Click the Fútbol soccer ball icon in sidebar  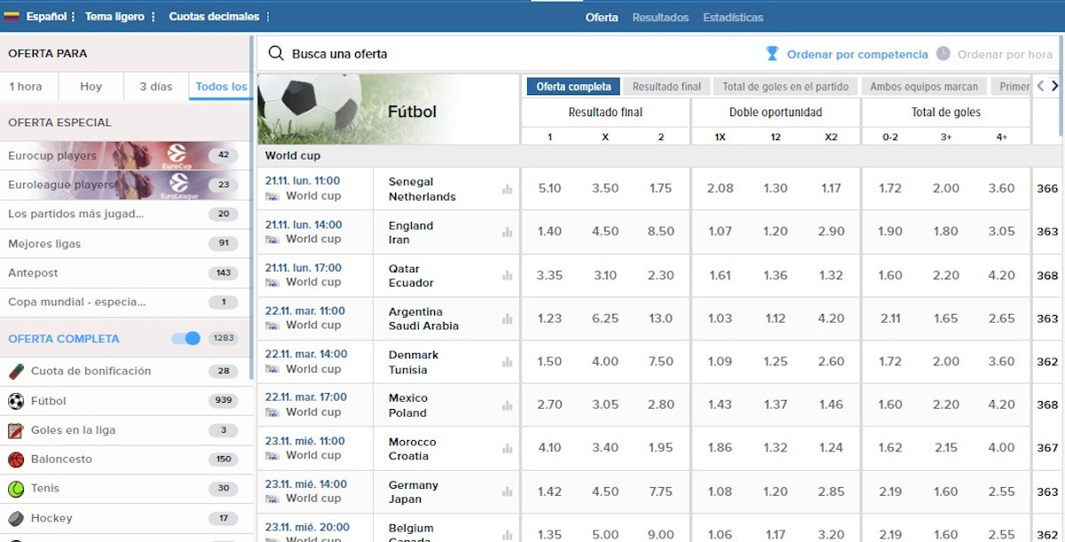pos(16,401)
